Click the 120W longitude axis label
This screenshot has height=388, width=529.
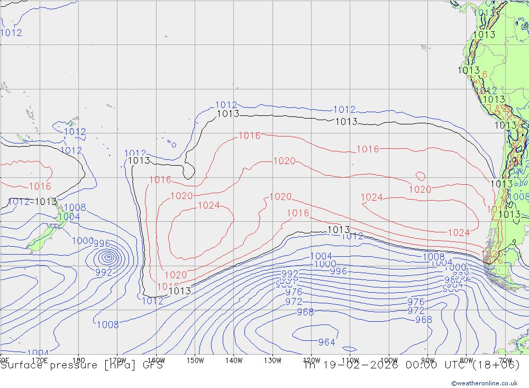[312, 360]
